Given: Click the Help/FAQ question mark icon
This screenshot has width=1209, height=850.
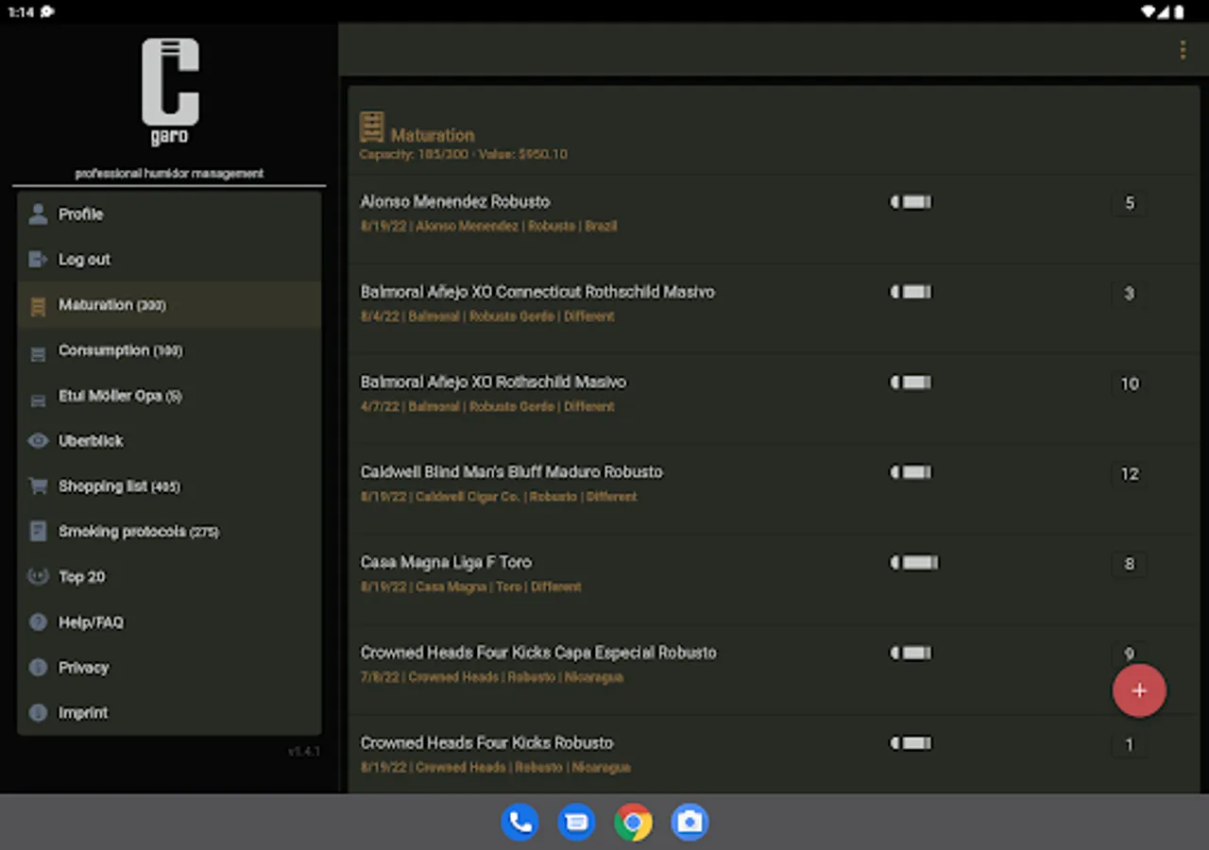Looking at the screenshot, I should (38, 622).
